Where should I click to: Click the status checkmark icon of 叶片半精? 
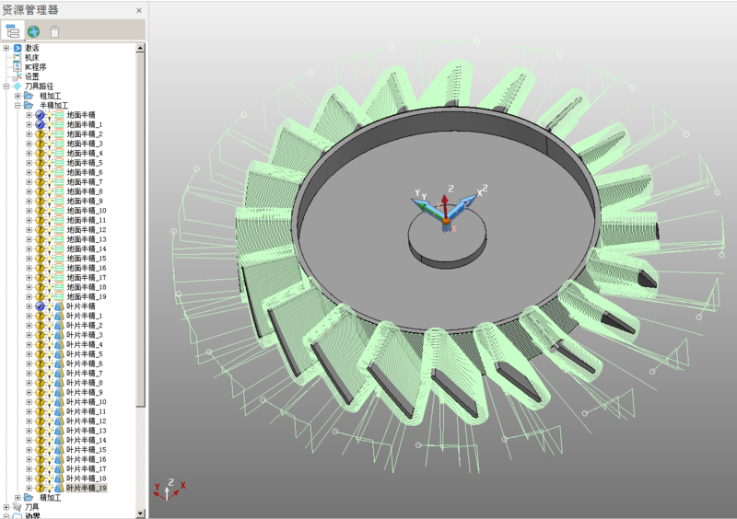click(x=40, y=306)
